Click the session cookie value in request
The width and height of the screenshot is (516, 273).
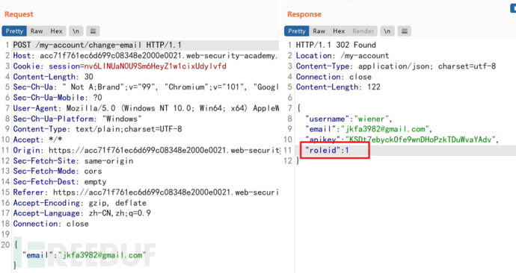coord(156,66)
